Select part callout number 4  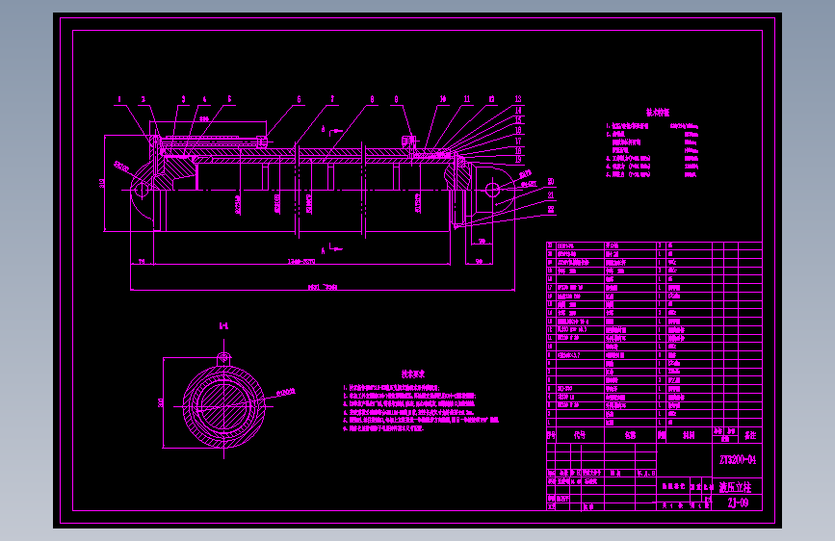click(204, 99)
